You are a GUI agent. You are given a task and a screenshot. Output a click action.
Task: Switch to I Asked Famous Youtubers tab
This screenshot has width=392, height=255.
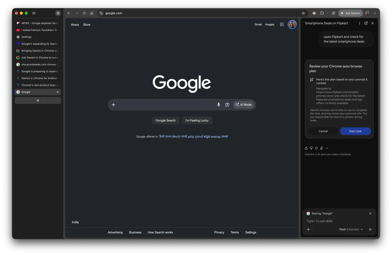click(x=38, y=30)
